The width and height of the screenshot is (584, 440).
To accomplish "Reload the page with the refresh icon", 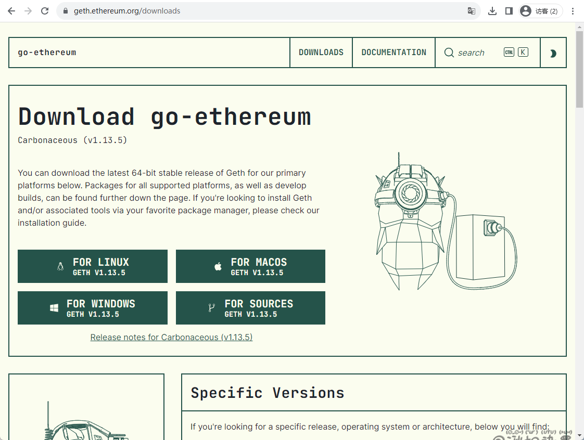I will pyautogui.click(x=45, y=11).
